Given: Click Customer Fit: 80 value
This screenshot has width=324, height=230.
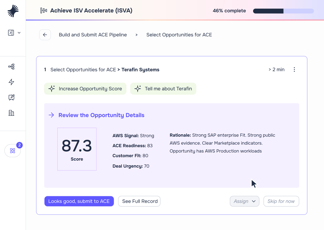Looking at the screenshot, I should tap(130, 155).
